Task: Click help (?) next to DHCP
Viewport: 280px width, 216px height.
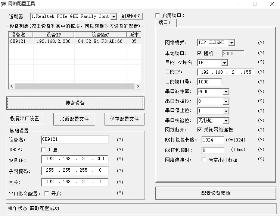Action: pos(120,149)
